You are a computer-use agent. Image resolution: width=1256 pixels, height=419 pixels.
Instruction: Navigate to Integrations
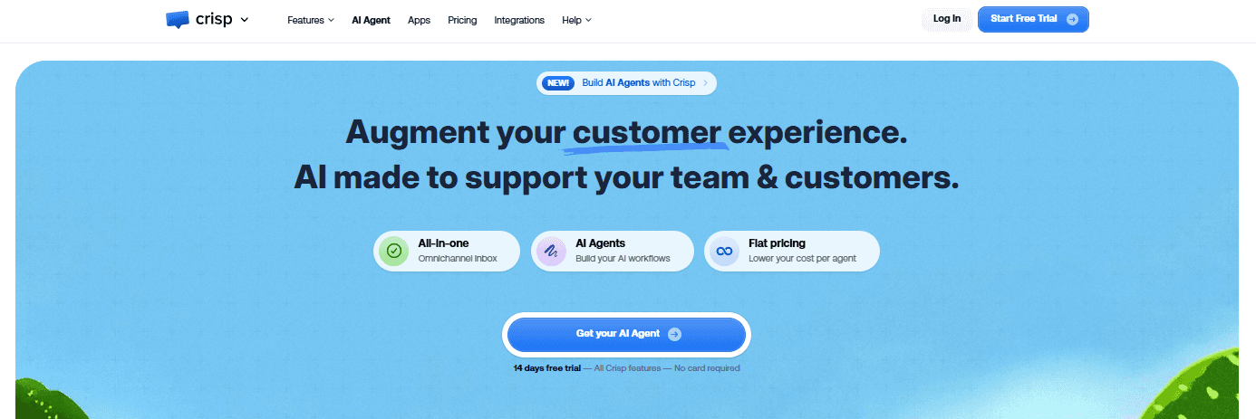519,20
